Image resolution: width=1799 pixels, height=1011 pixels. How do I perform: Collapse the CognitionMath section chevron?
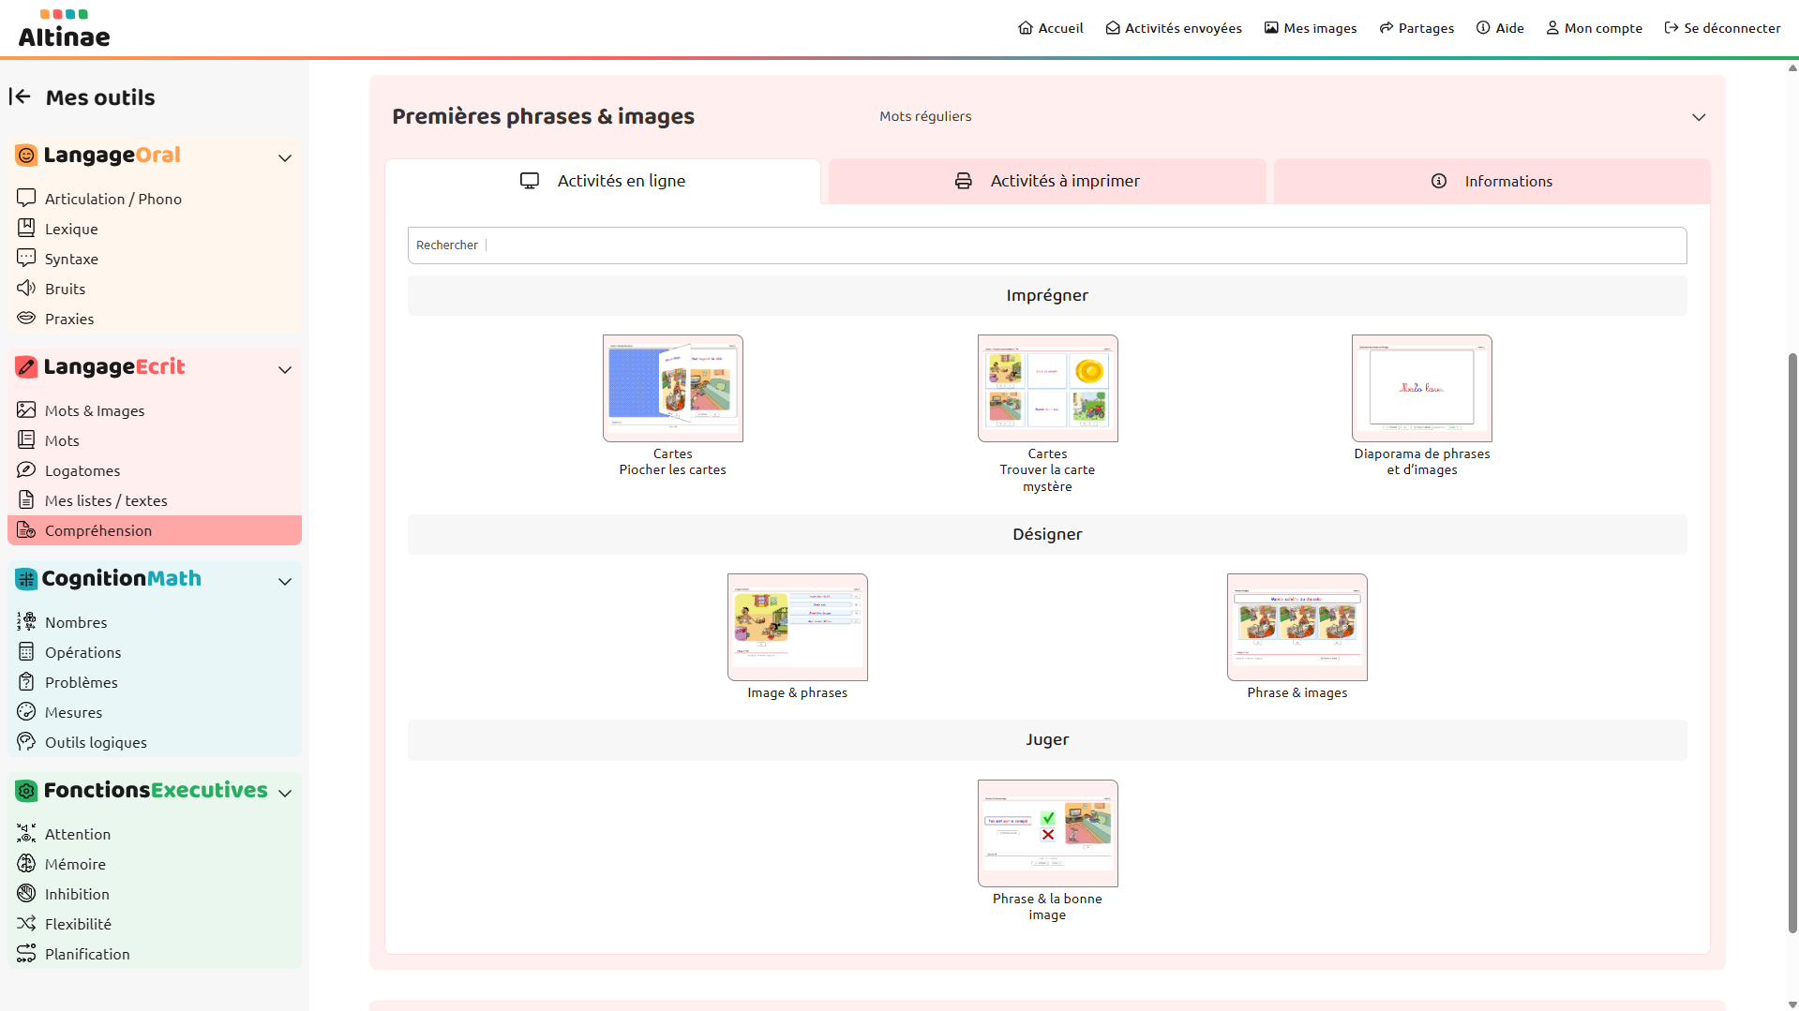point(285,581)
